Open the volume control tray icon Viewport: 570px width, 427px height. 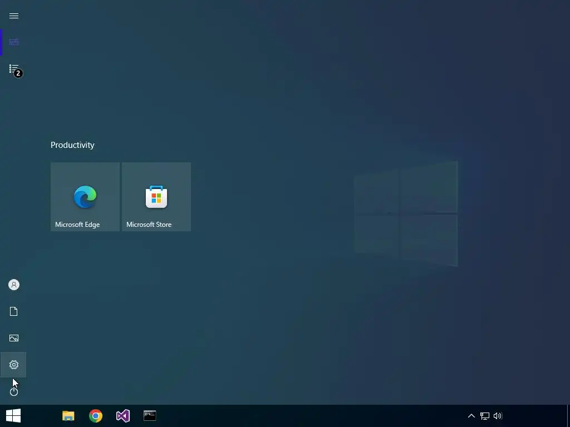pos(498,416)
